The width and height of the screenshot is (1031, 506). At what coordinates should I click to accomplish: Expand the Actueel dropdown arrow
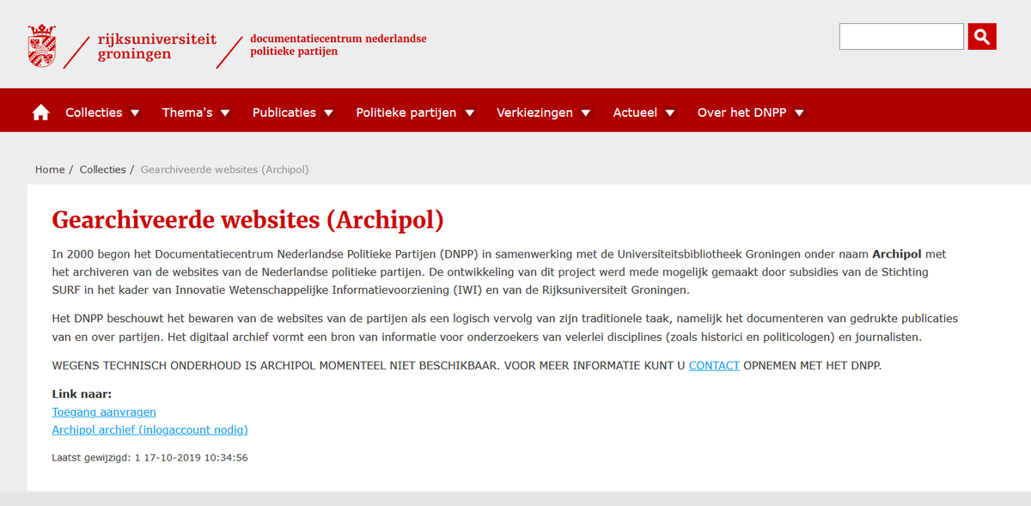coord(670,113)
